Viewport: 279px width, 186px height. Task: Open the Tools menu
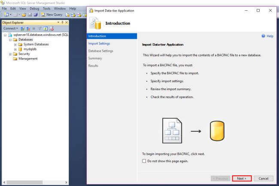click(47, 9)
